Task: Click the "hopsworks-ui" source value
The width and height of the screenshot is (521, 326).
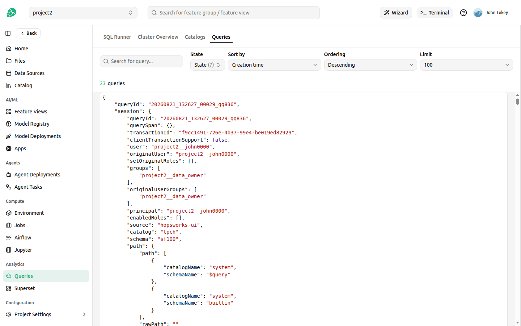Action: 179,225
